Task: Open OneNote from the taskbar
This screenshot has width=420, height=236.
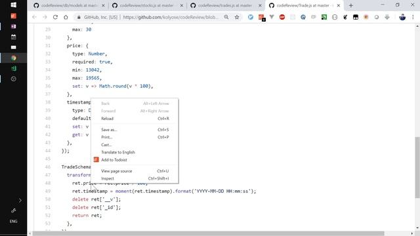Action: tap(13, 26)
